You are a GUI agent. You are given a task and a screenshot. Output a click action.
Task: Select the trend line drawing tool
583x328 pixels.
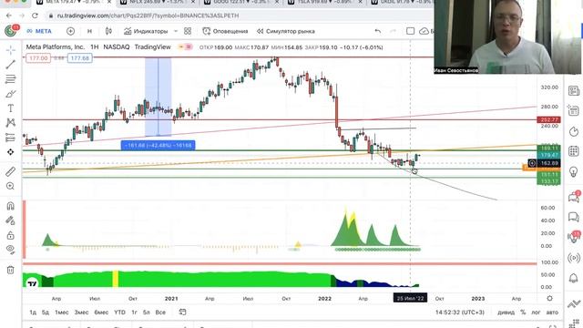[10, 65]
